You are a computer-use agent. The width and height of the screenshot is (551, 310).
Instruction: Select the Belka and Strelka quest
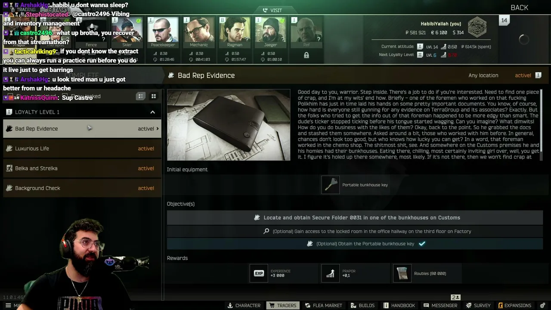pyautogui.click(x=82, y=168)
